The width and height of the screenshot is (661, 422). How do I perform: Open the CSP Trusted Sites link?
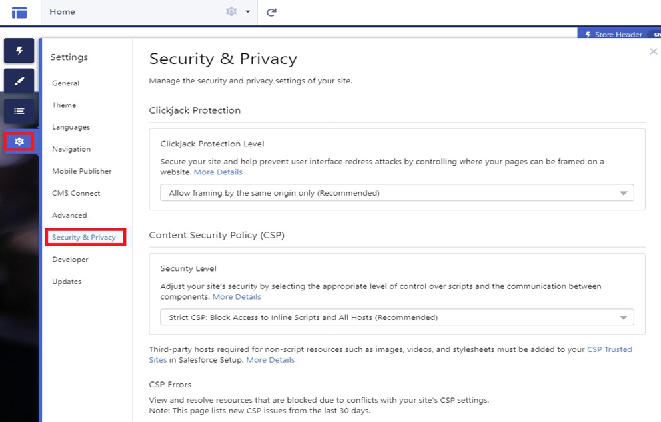pyautogui.click(x=609, y=349)
